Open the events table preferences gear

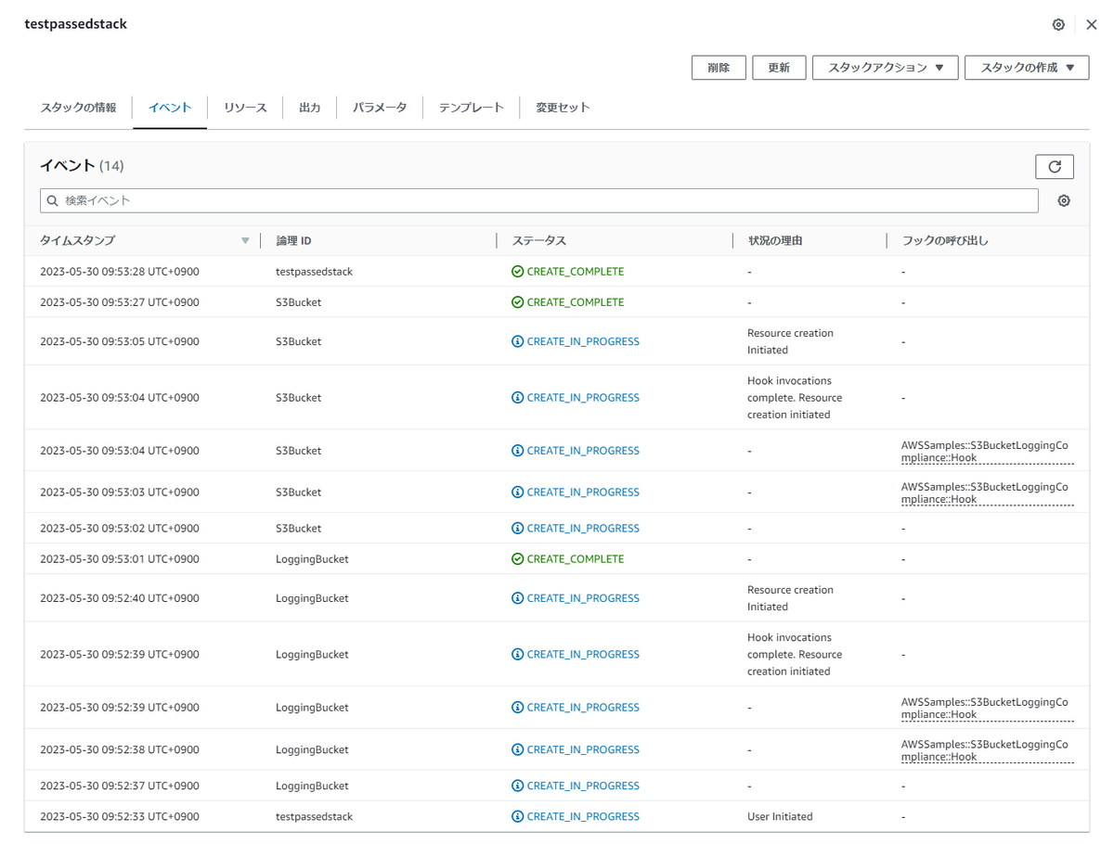point(1063,199)
